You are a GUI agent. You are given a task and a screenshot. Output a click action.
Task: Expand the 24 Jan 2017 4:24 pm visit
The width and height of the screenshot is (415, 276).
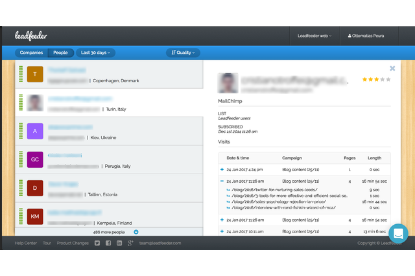[222, 170]
